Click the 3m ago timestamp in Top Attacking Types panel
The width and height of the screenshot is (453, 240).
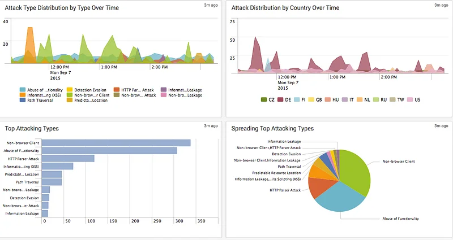[x=211, y=126]
